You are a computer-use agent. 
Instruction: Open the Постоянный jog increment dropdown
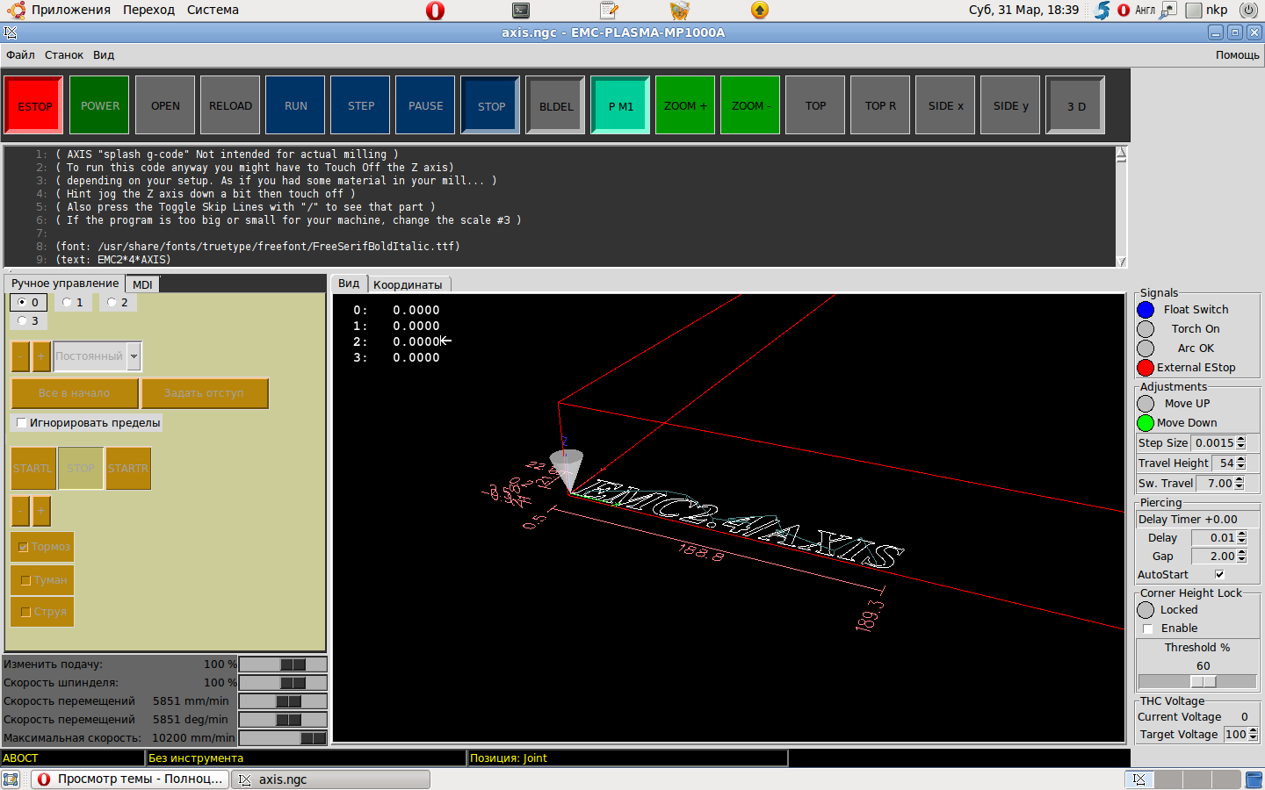tap(134, 356)
